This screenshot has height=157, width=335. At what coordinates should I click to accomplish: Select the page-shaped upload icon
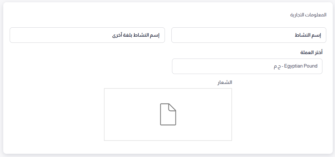pos(168,115)
